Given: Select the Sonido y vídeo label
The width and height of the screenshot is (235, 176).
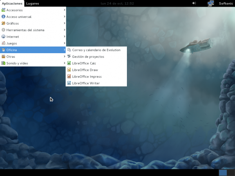Looking at the screenshot, I should (17, 63).
